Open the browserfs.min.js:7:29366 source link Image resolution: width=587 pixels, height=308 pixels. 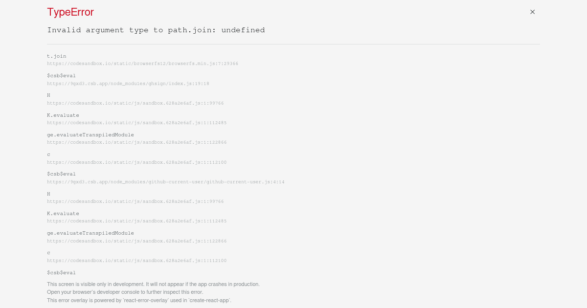tap(143, 64)
